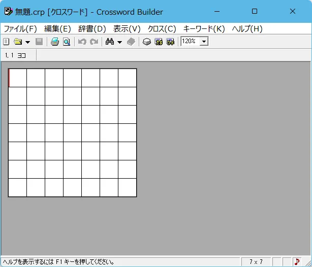
Task: Click the 文字 character mode icon
Action: tap(159, 42)
